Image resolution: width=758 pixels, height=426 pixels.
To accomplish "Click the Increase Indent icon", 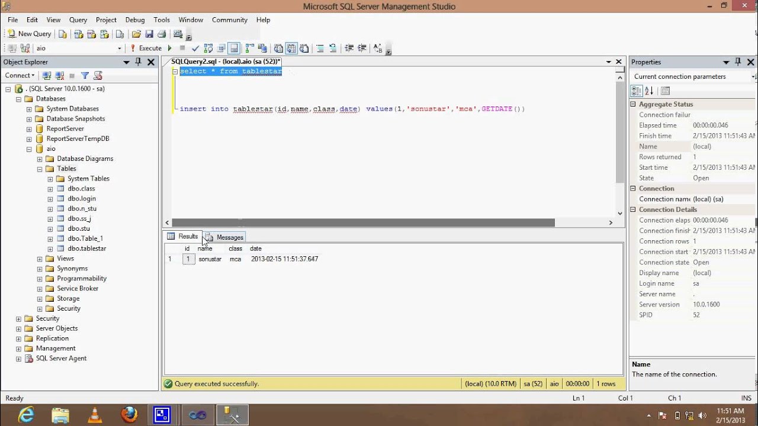I will (362, 48).
